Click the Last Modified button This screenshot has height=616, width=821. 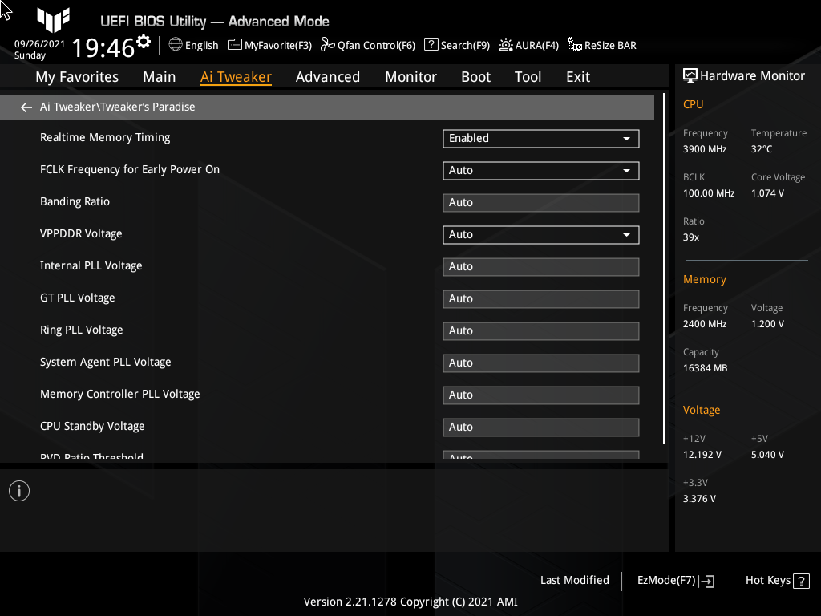[x=574, y=580]
